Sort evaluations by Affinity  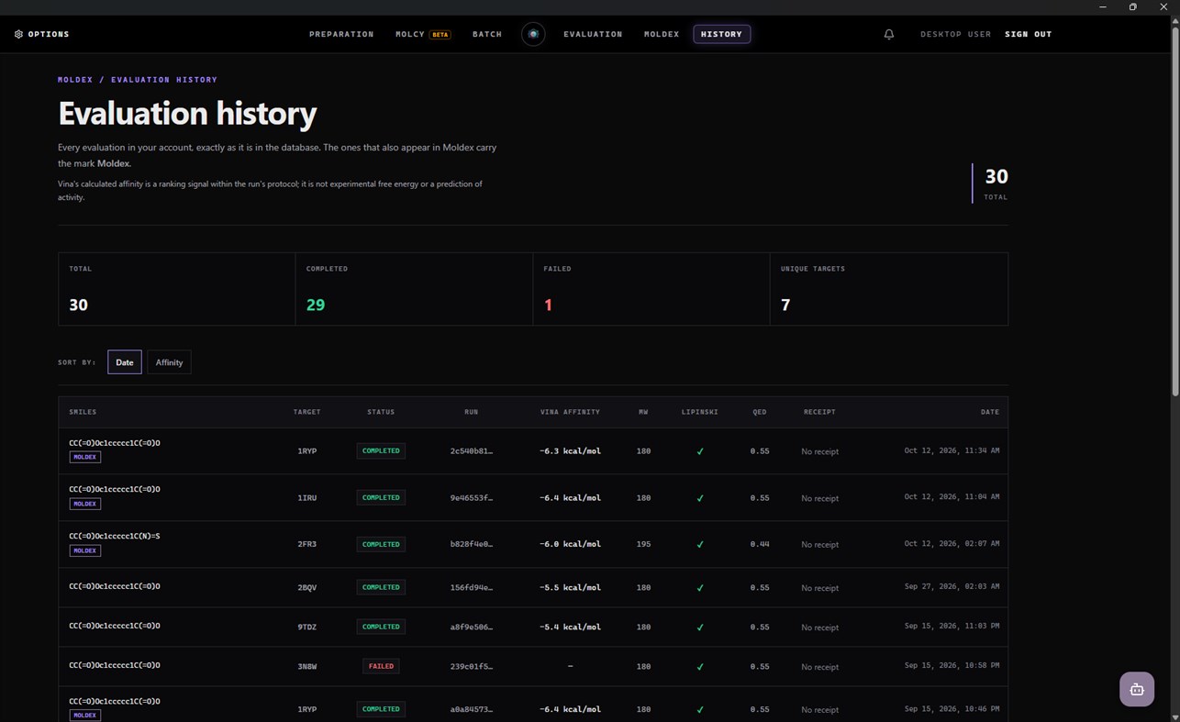click(169, 362)
